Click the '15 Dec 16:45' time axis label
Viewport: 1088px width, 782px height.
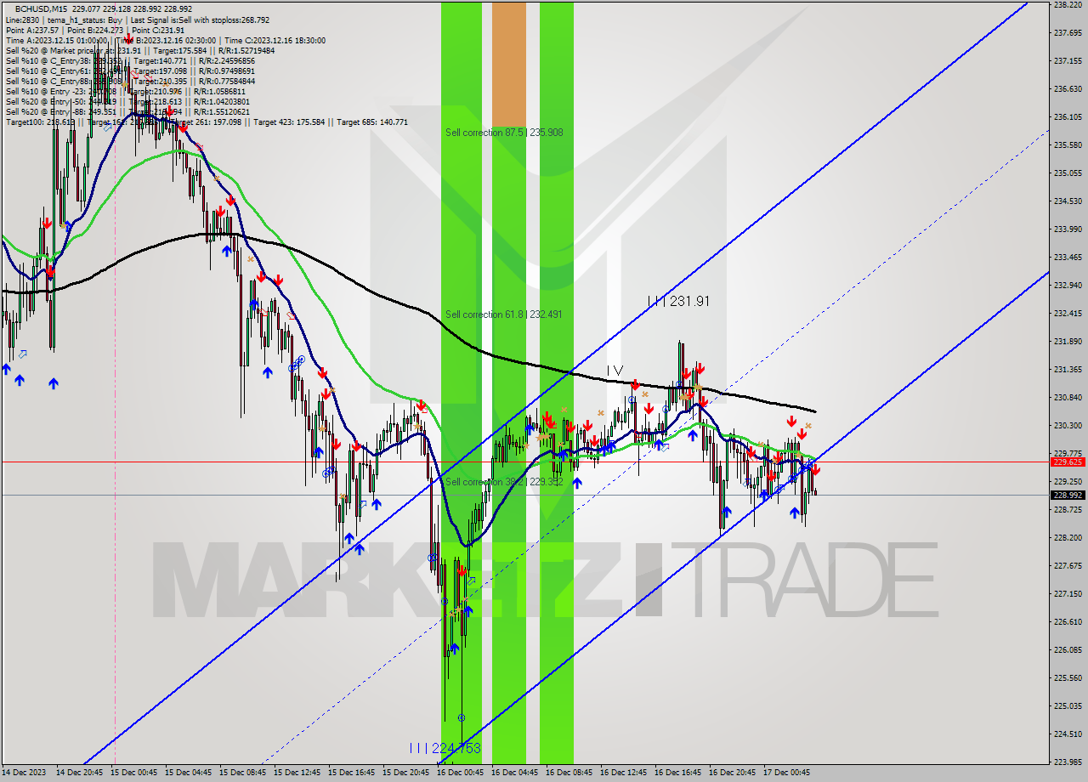point(352,773)
